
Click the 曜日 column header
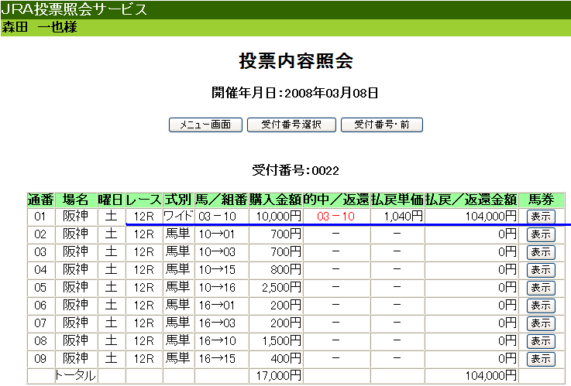111,200
